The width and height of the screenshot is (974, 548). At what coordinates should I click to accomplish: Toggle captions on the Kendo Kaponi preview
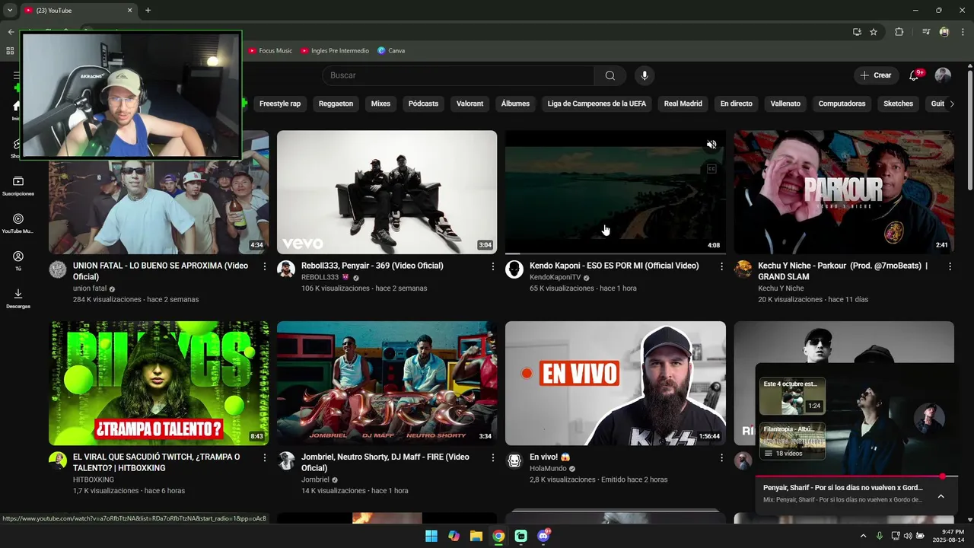coord(711,169)
